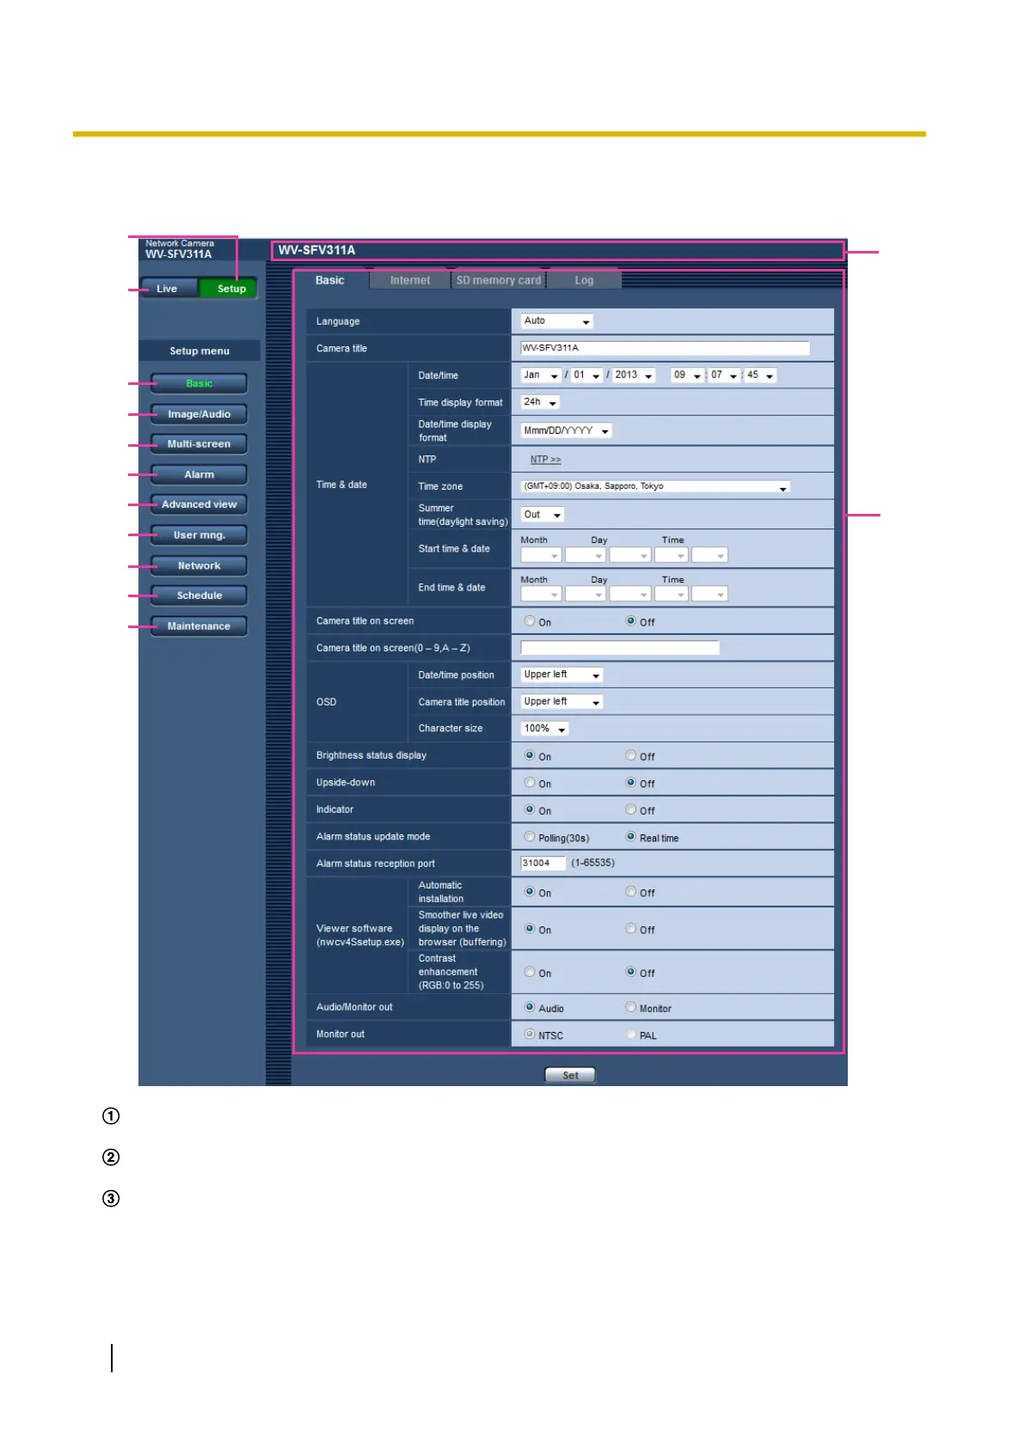Select Off for Contrast enhancement
This screenshot has width=1024, height=1447.
click(631, 972)
